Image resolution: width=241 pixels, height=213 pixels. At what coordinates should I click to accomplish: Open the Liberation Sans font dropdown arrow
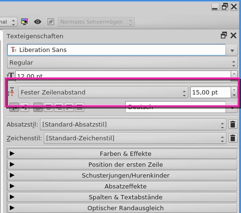(x=232, y=51)
